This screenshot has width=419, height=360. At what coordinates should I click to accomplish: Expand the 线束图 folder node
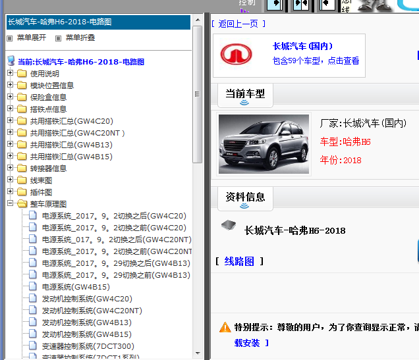(10, 179)
